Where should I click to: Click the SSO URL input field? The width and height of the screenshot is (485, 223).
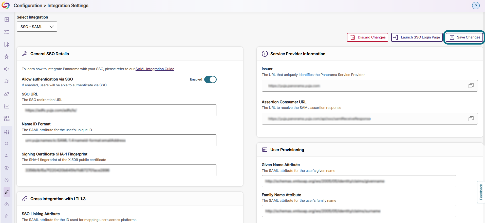tap(119, 110)
